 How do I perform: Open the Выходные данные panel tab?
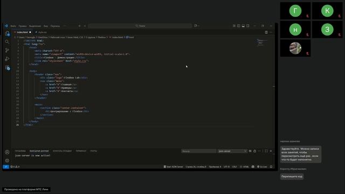pos(39,151)
